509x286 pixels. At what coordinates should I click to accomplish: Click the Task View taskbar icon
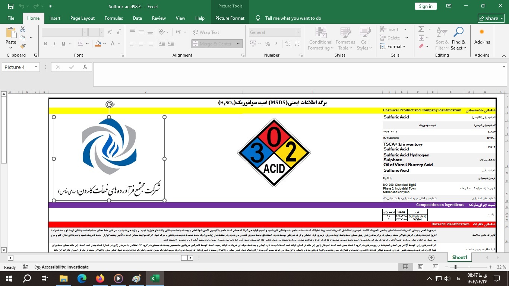[x=45, y=279]
